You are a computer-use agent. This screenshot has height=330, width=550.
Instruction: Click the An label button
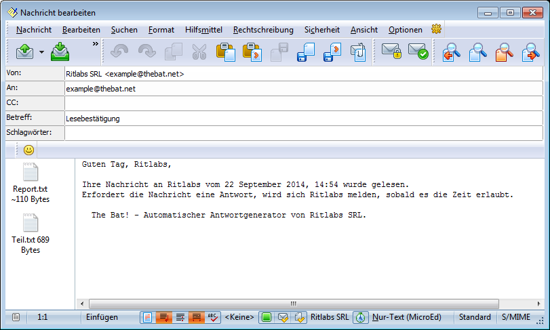point(35,88)
